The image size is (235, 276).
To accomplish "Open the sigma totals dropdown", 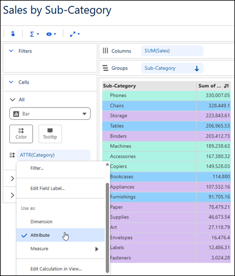I will tap(34, 34).
